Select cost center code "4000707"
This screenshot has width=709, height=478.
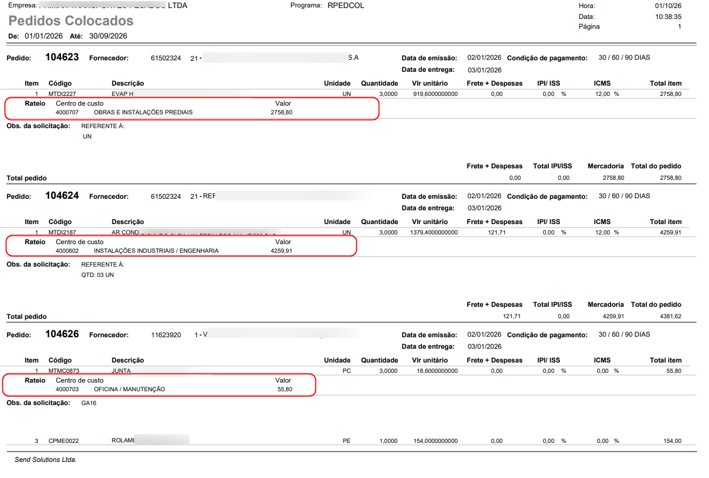point(67,112)
